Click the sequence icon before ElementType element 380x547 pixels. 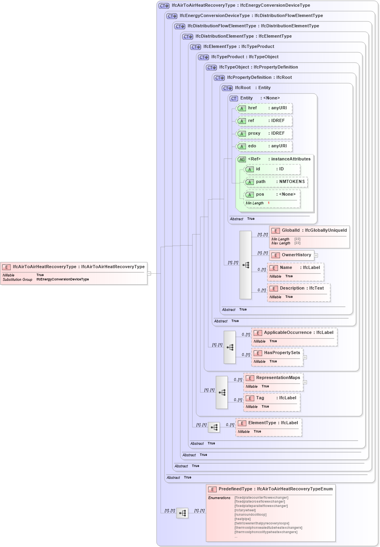point(214,427)
